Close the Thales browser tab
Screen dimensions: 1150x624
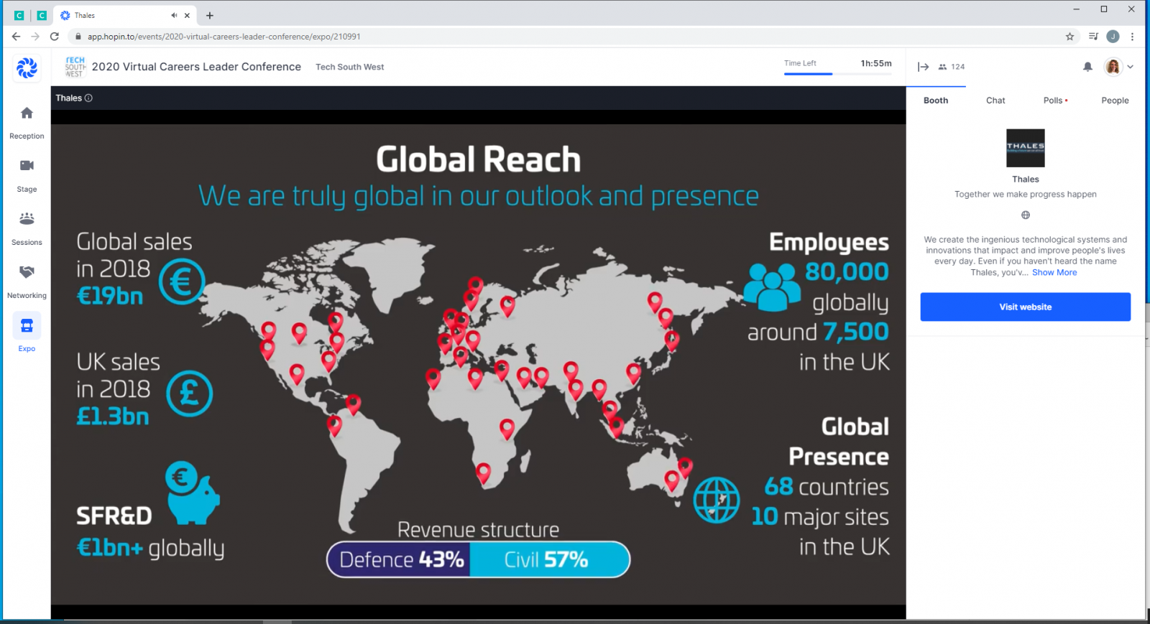[x=188, y=15]
